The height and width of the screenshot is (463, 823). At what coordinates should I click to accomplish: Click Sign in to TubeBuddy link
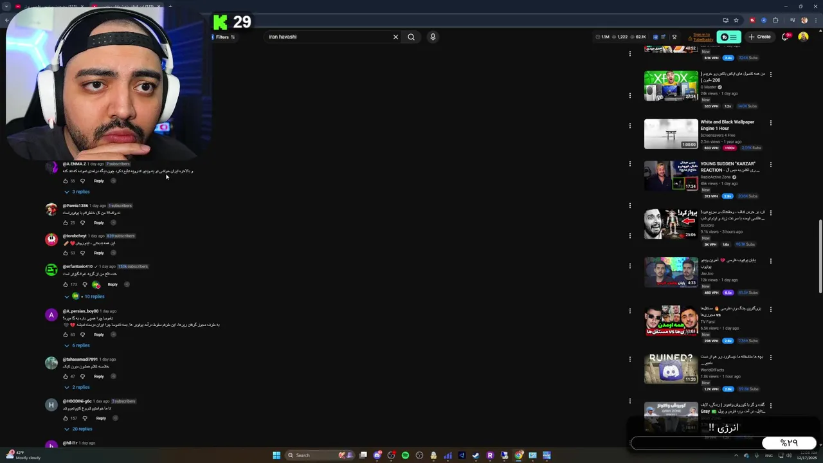tap(701, 37)
